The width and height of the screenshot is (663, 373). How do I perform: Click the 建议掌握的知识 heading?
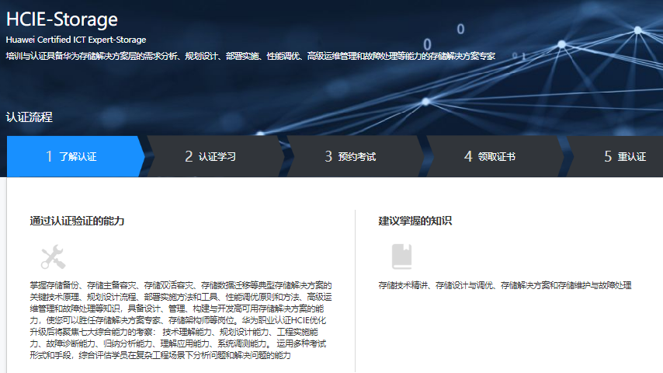coord(415,221)
